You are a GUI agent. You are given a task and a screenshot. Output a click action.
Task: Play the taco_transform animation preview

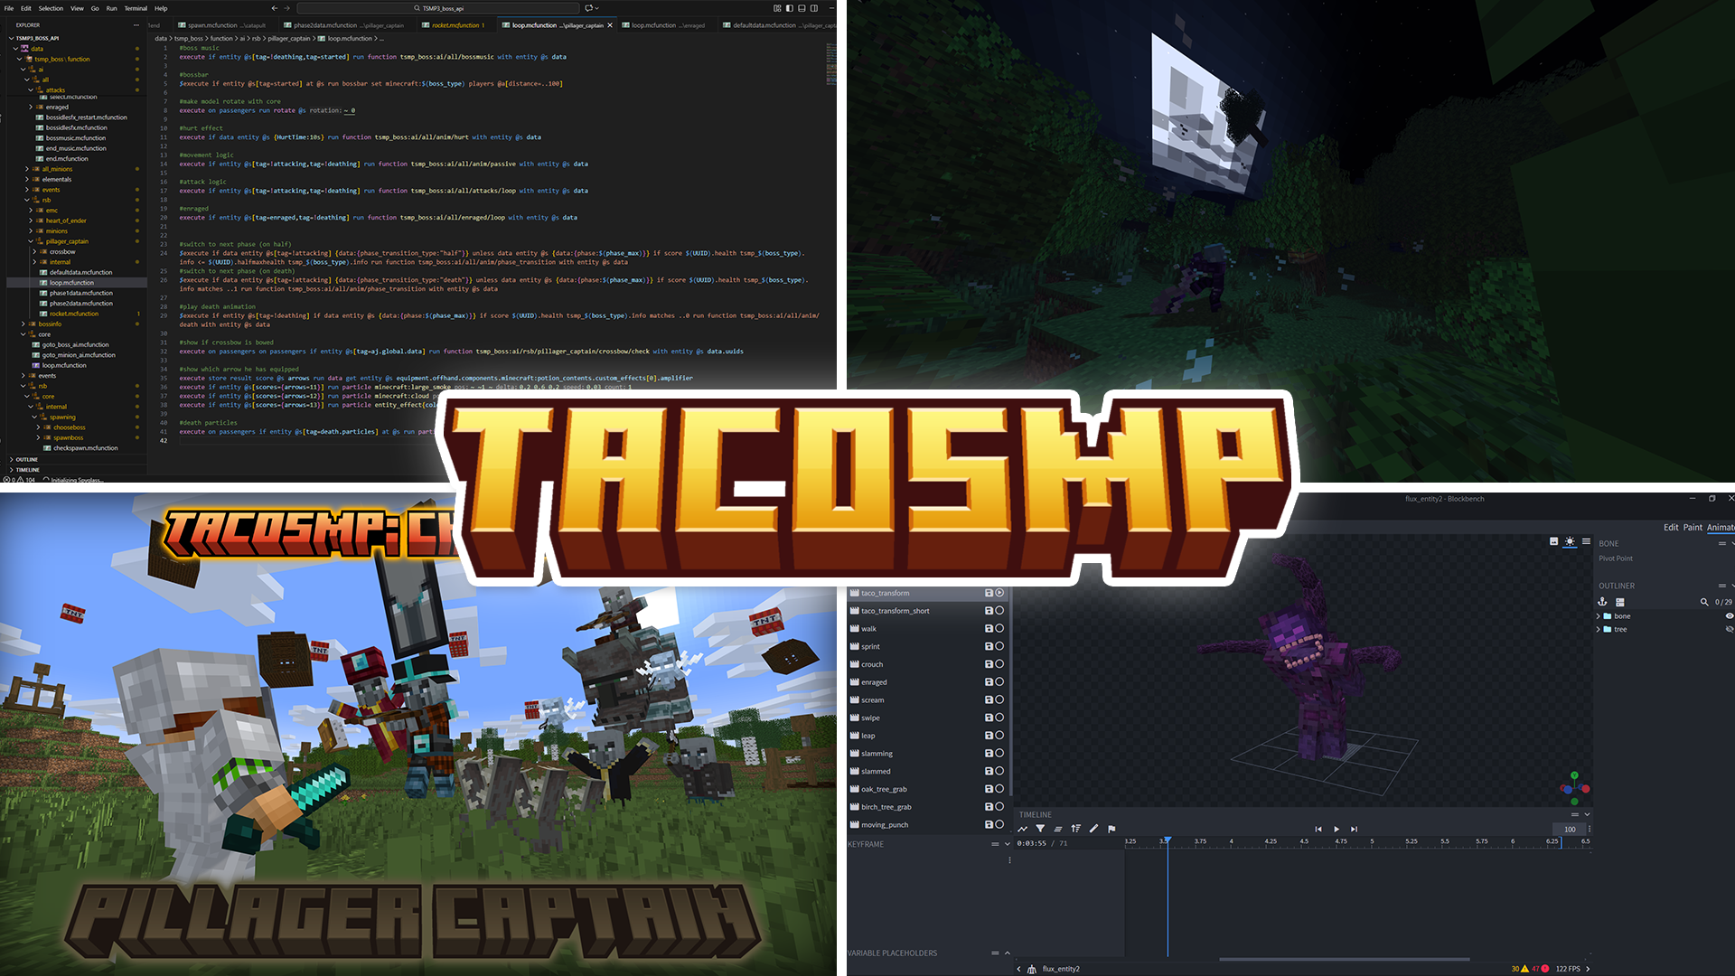[999, 593]
